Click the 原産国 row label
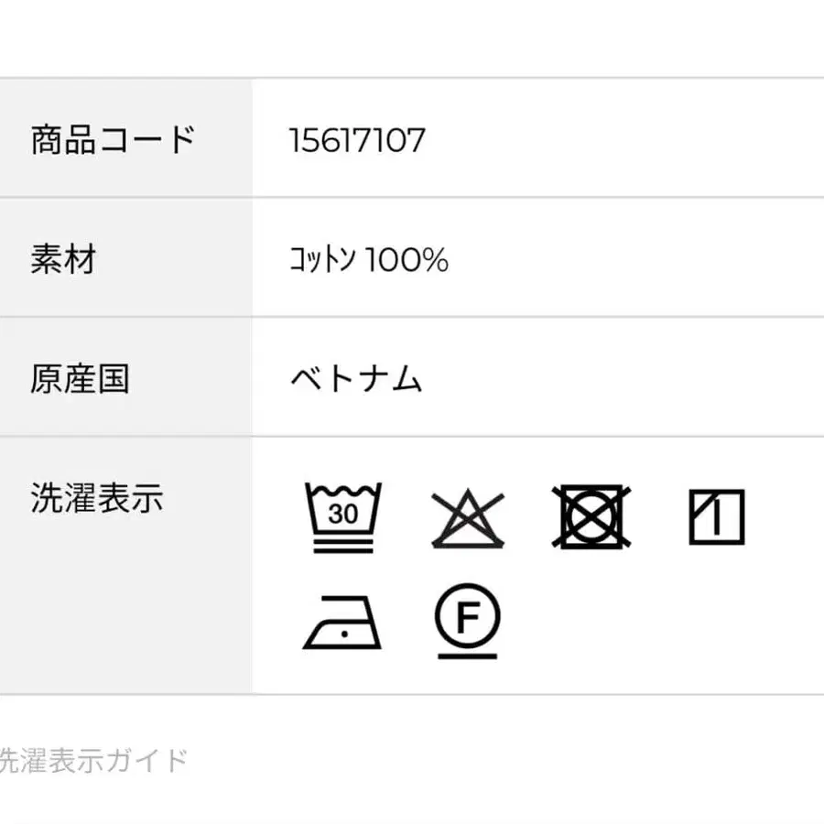824x824 pixels. tap(80, 379)
